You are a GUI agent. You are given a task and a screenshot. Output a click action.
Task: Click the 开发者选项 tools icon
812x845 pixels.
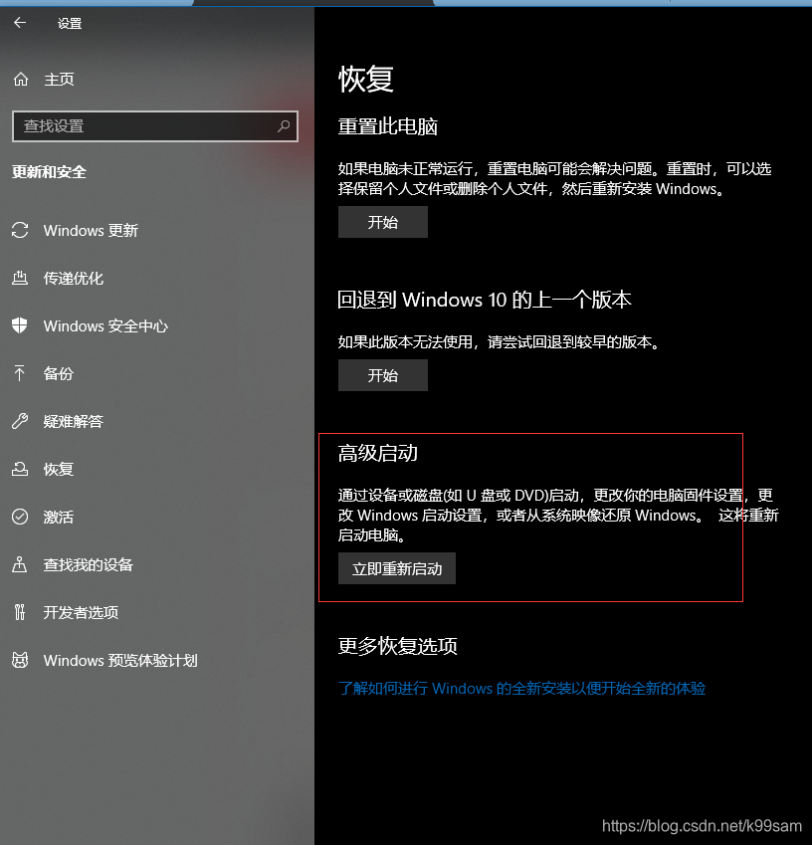coord(20,612)
